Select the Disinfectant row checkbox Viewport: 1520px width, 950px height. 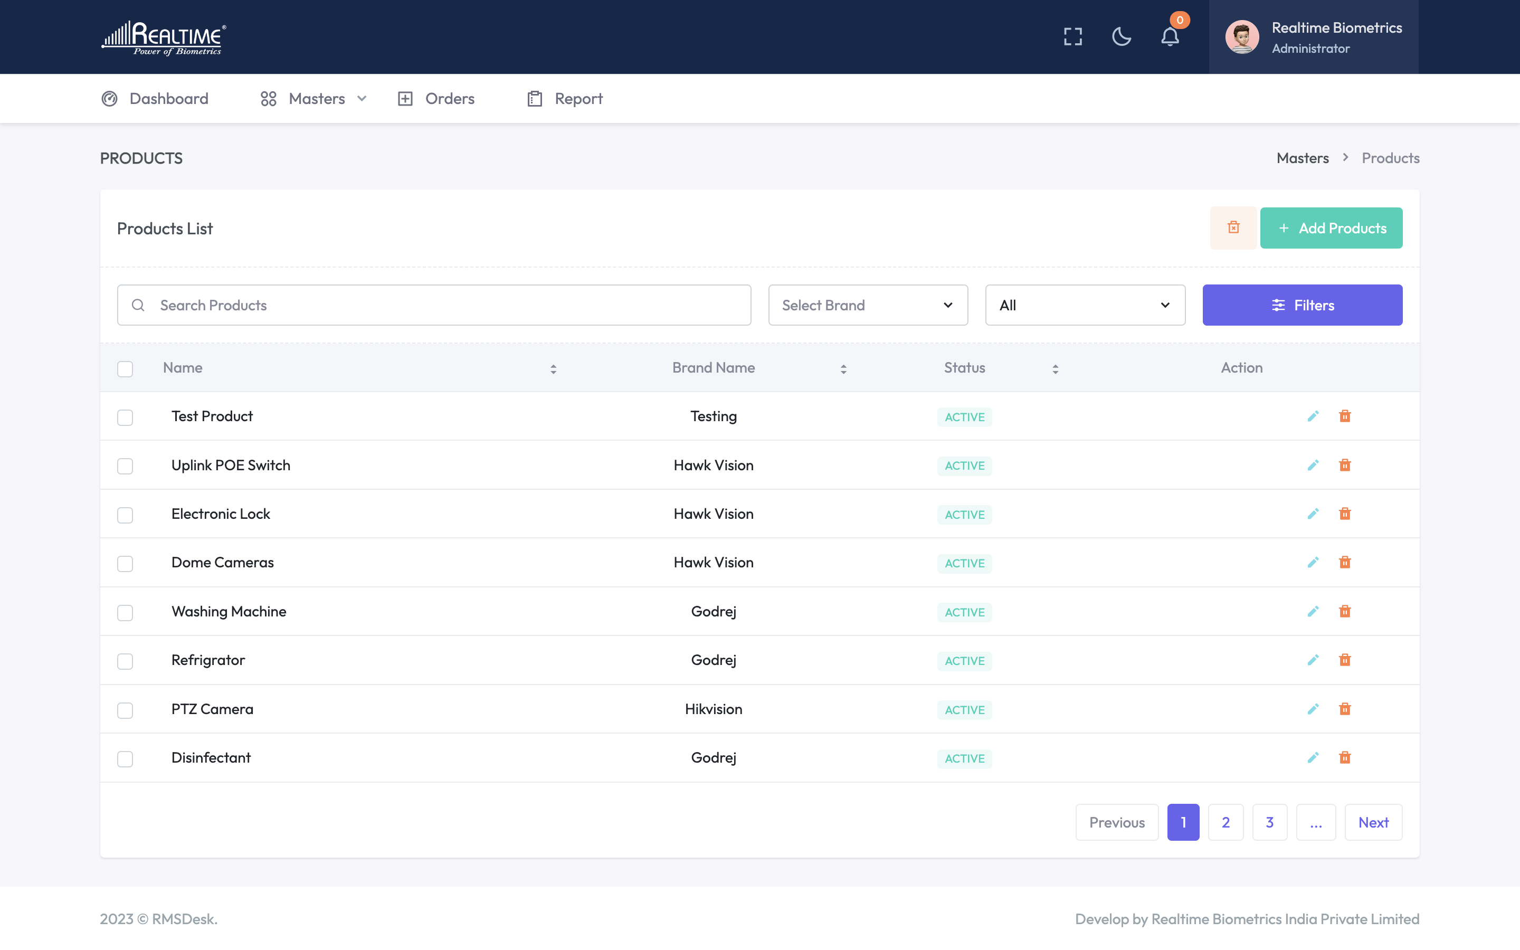point(125,759)
